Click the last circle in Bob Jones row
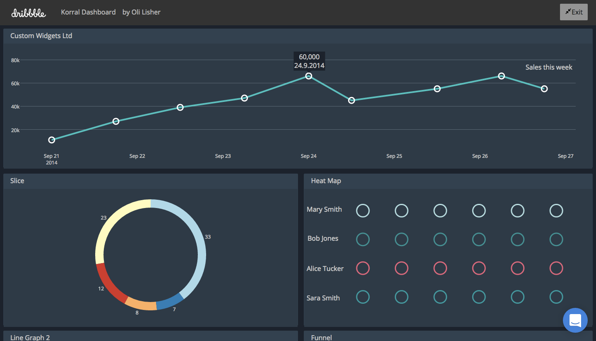Image resolution: width=596 pixels, height=341 pixels. (x=556, y=239)
